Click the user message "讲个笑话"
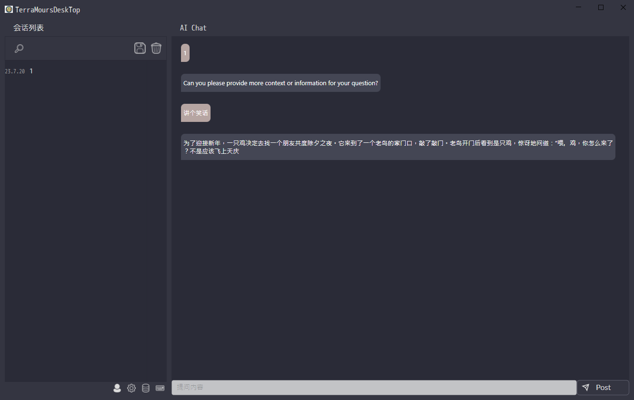 point(196,113)
